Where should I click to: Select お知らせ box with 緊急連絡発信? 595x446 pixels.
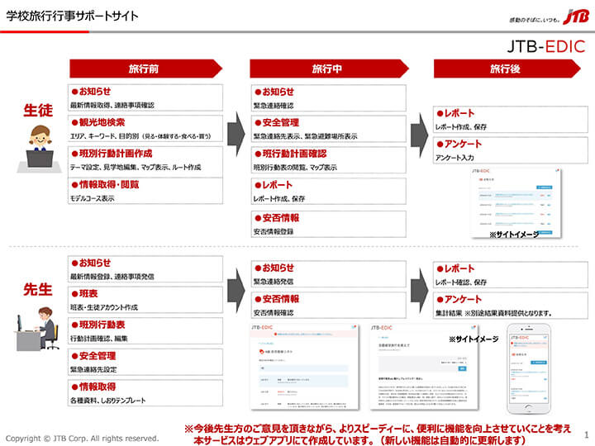pyautogui.click(x=329, y=274)
